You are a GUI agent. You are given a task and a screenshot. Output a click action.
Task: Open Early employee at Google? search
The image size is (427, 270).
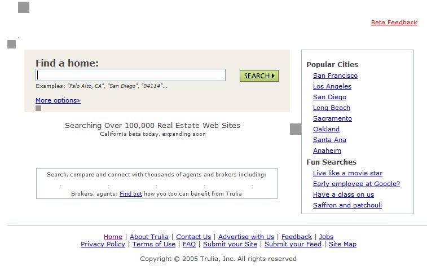[356, 184]
